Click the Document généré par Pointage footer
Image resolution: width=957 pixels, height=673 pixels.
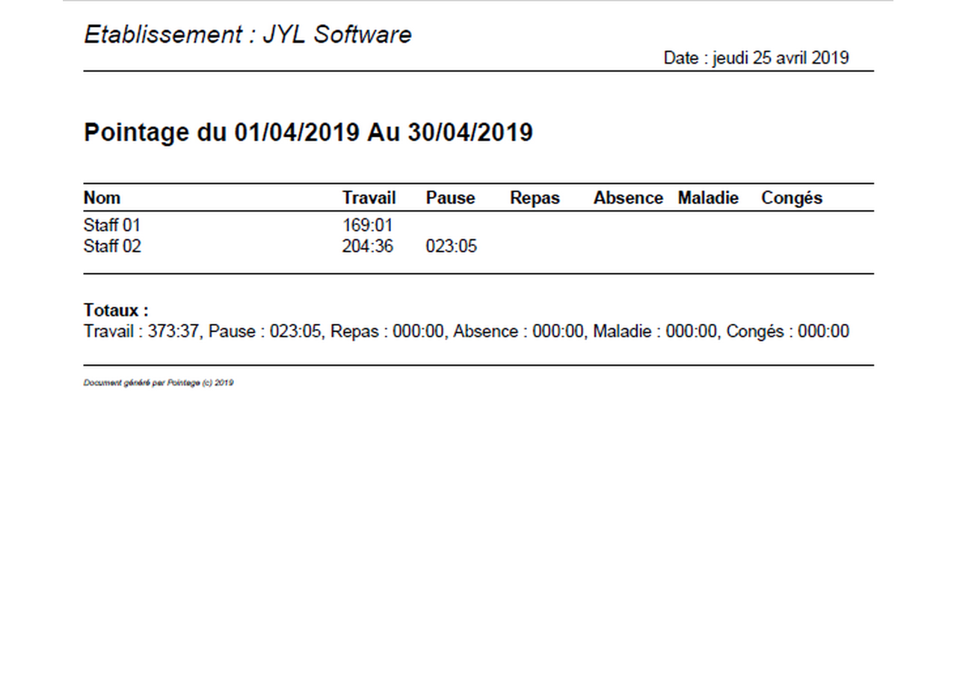click(x=159, y=383)
